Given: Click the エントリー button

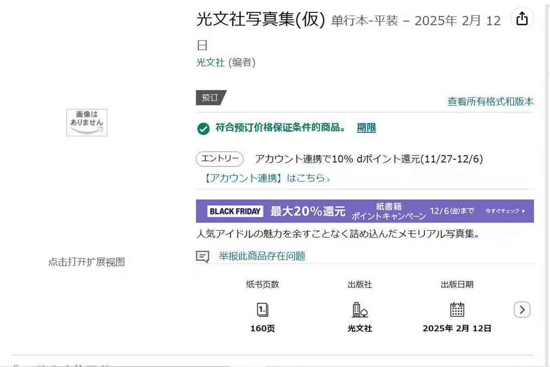Looking at the screenshot, I should (x=220, y=159).
